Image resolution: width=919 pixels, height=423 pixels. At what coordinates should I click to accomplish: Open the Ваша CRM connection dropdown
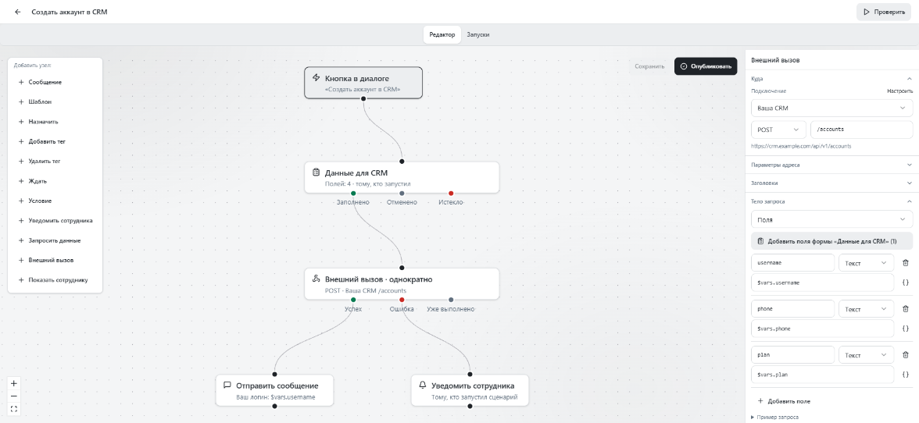pyautogui.click(x=831, y=108)
